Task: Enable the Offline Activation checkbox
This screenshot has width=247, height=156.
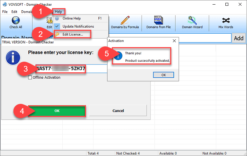Action: pos(30,78)
